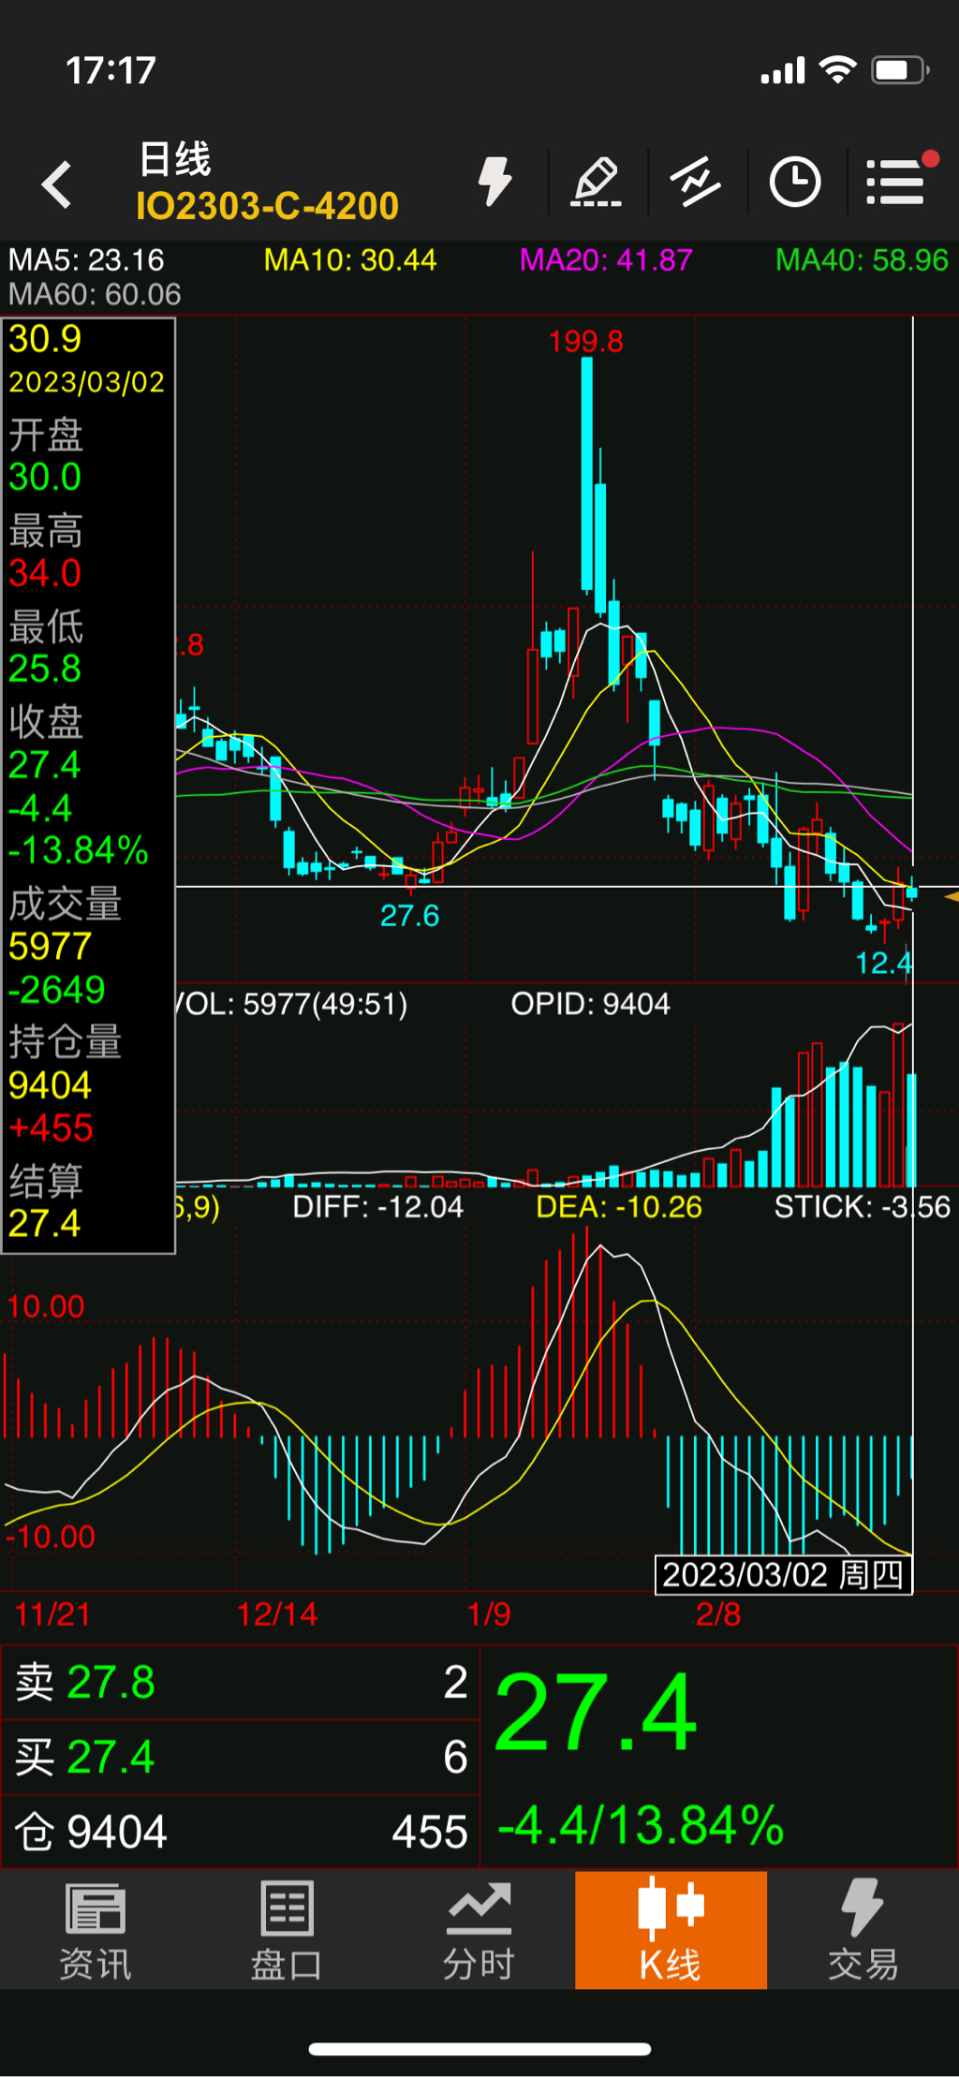This screenshot has width=959, height=2077.
Task: Tap the -4.4/13.84% change text
Action: (641, 1824)
